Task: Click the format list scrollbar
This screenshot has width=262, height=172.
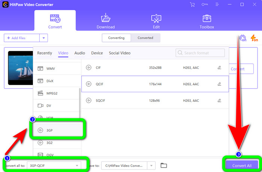Action: pos(80,103)
